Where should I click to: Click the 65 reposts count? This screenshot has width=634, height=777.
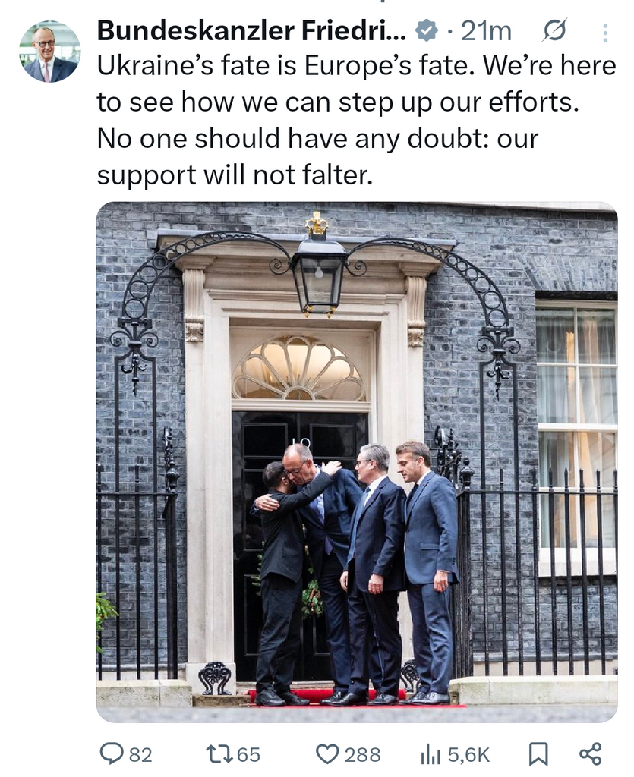coord(248,755)
